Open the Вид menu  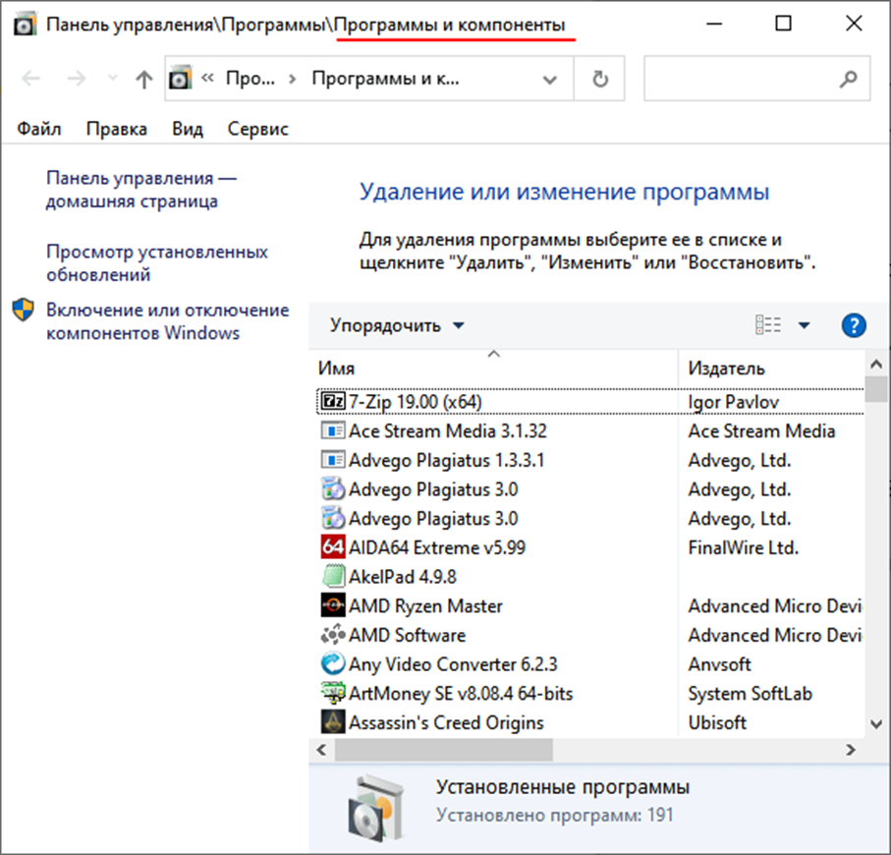point(188,129)
